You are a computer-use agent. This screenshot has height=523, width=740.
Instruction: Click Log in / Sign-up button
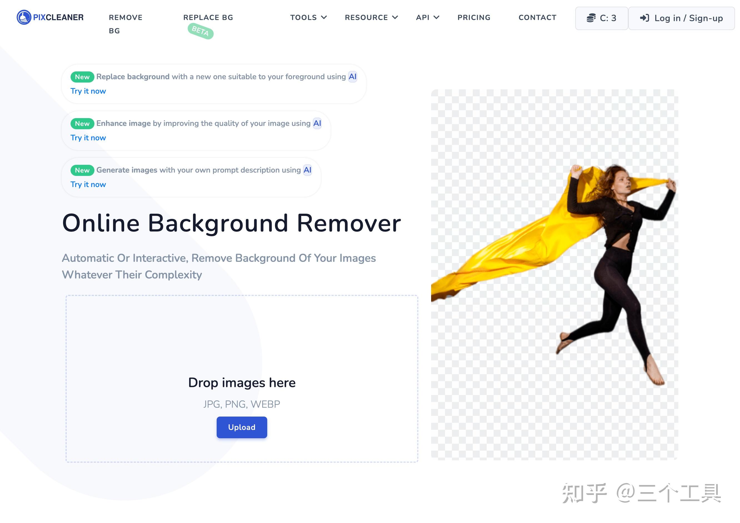(x=681, y=18)
